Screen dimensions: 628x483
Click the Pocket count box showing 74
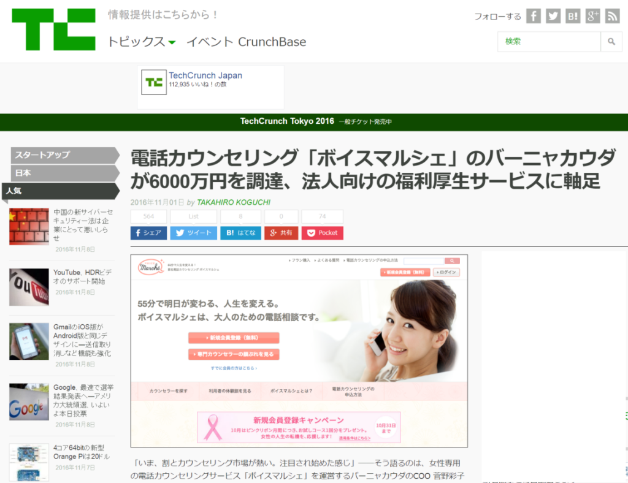coord(323,216)
